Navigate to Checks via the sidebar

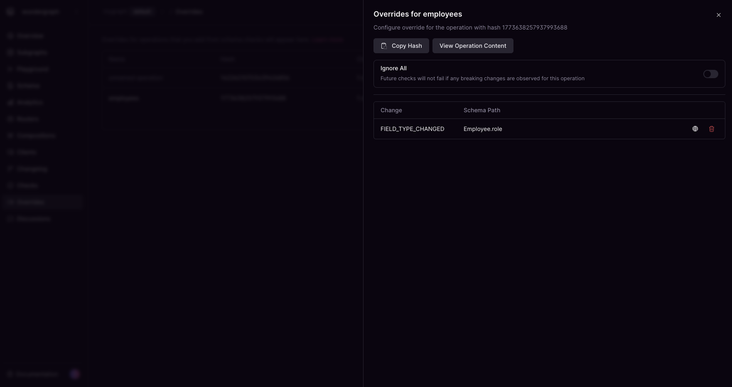pyautogui.click(x=27, y=185)
